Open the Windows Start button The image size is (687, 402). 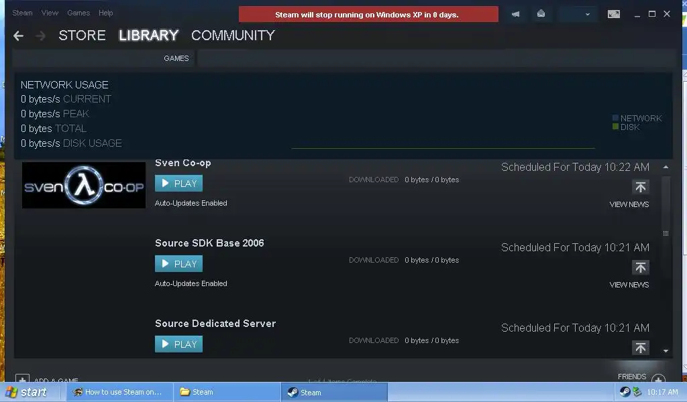[x=27, y=392]
